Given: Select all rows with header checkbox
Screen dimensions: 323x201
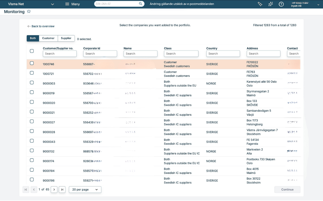Looking at the screenshot, I should pos(32,51).
